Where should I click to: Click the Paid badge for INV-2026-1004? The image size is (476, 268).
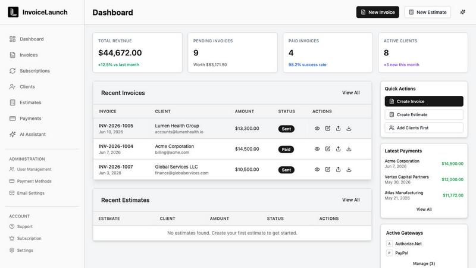click(x=286, y=149)
